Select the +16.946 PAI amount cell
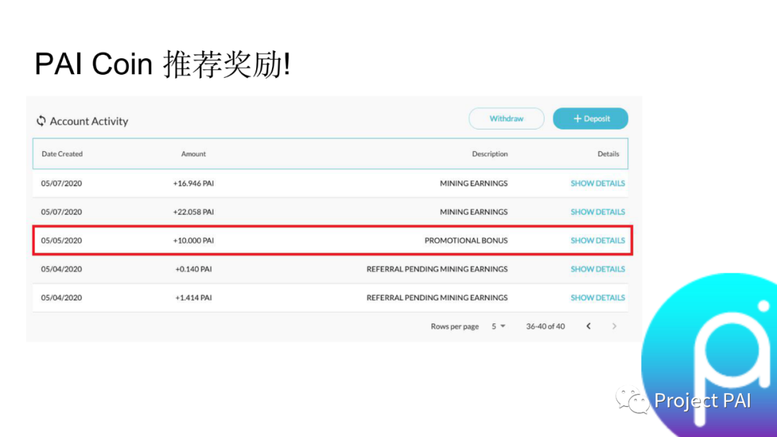This screenshot has width=777, height=437. [194, 183]
